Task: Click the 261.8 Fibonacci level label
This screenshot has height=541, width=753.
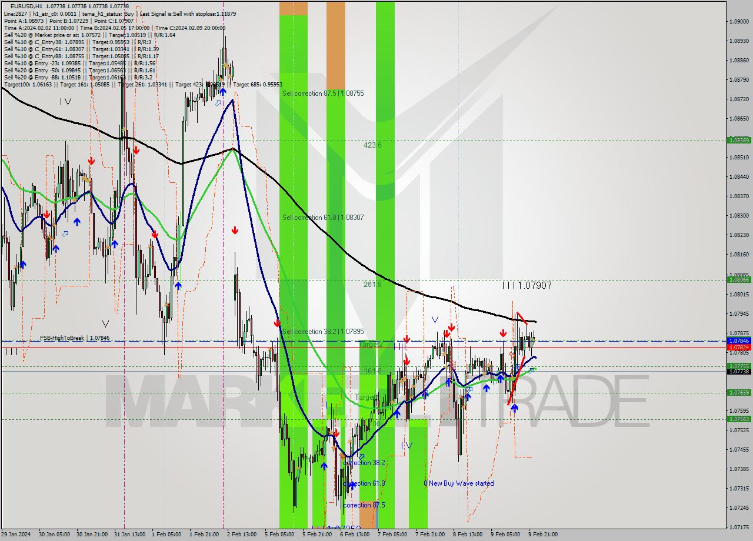Action: click(x=372, y=284)
